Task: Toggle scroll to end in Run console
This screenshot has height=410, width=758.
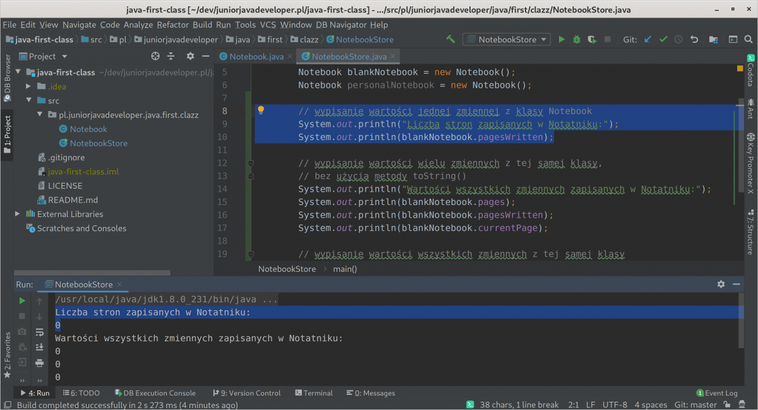Action: tap(39, 348)
